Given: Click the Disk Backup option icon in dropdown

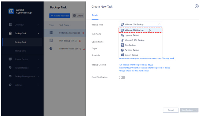Looking at the screenshot, I should 122,45.
